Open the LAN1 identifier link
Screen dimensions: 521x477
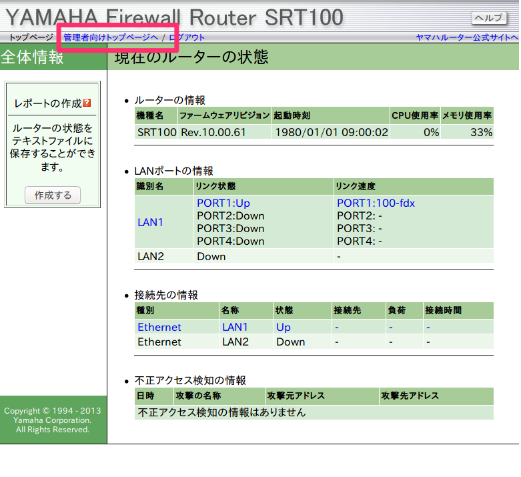coord(150,222)
